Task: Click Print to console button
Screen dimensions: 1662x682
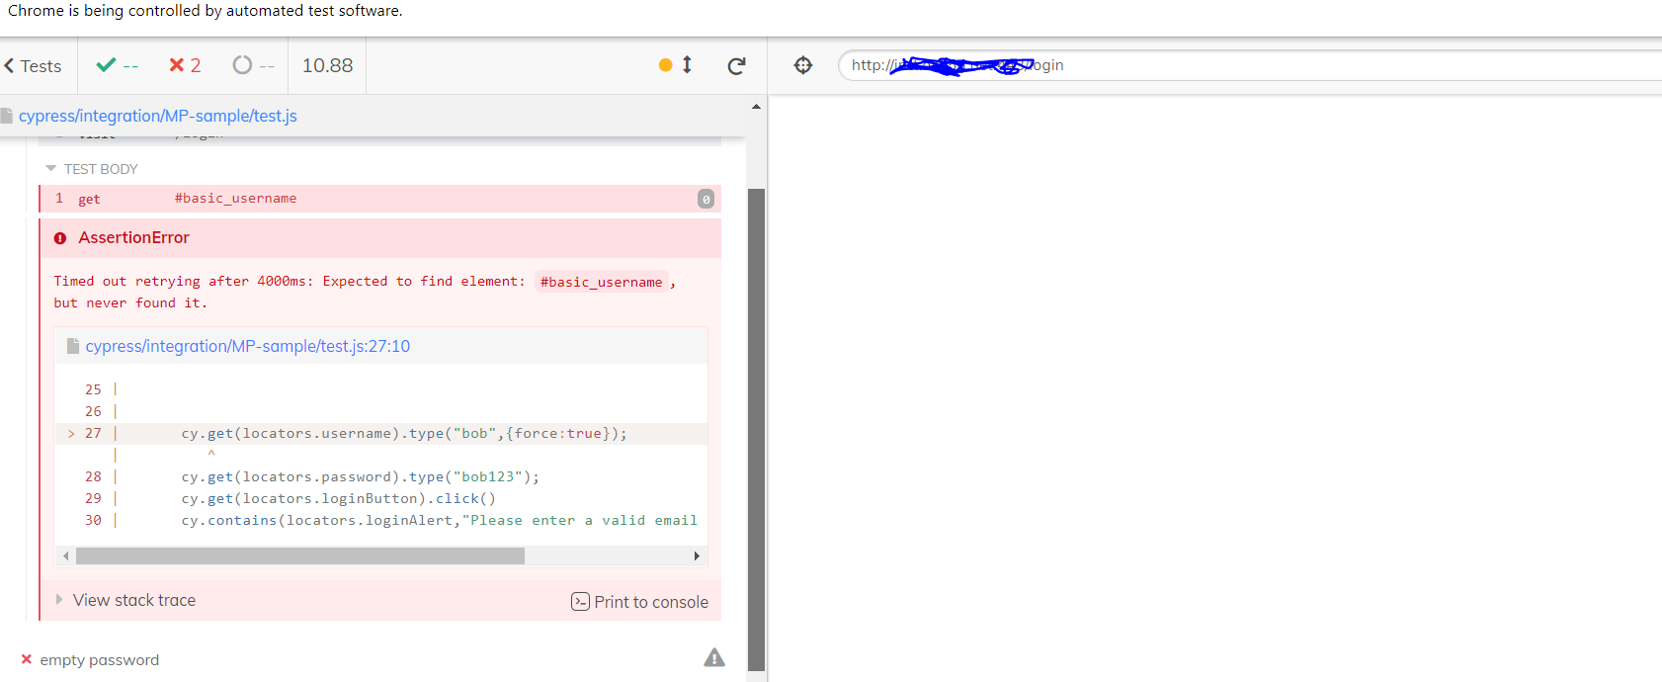Action: point(640,602)
